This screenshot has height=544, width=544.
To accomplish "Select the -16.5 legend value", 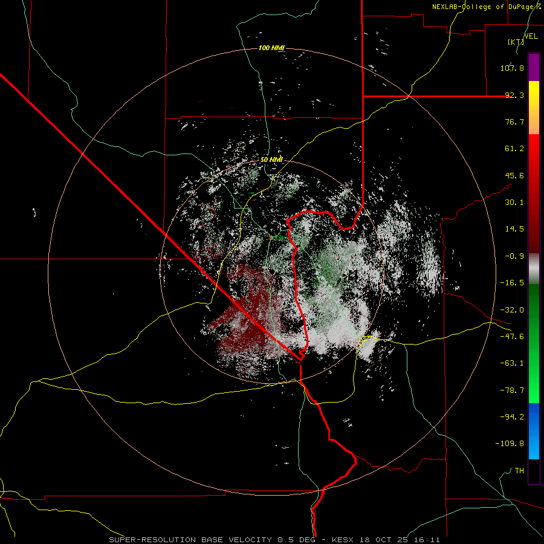I will pos(512,283).
